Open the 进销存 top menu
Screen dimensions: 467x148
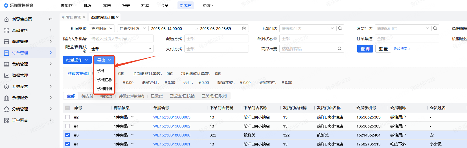[67, 5]
